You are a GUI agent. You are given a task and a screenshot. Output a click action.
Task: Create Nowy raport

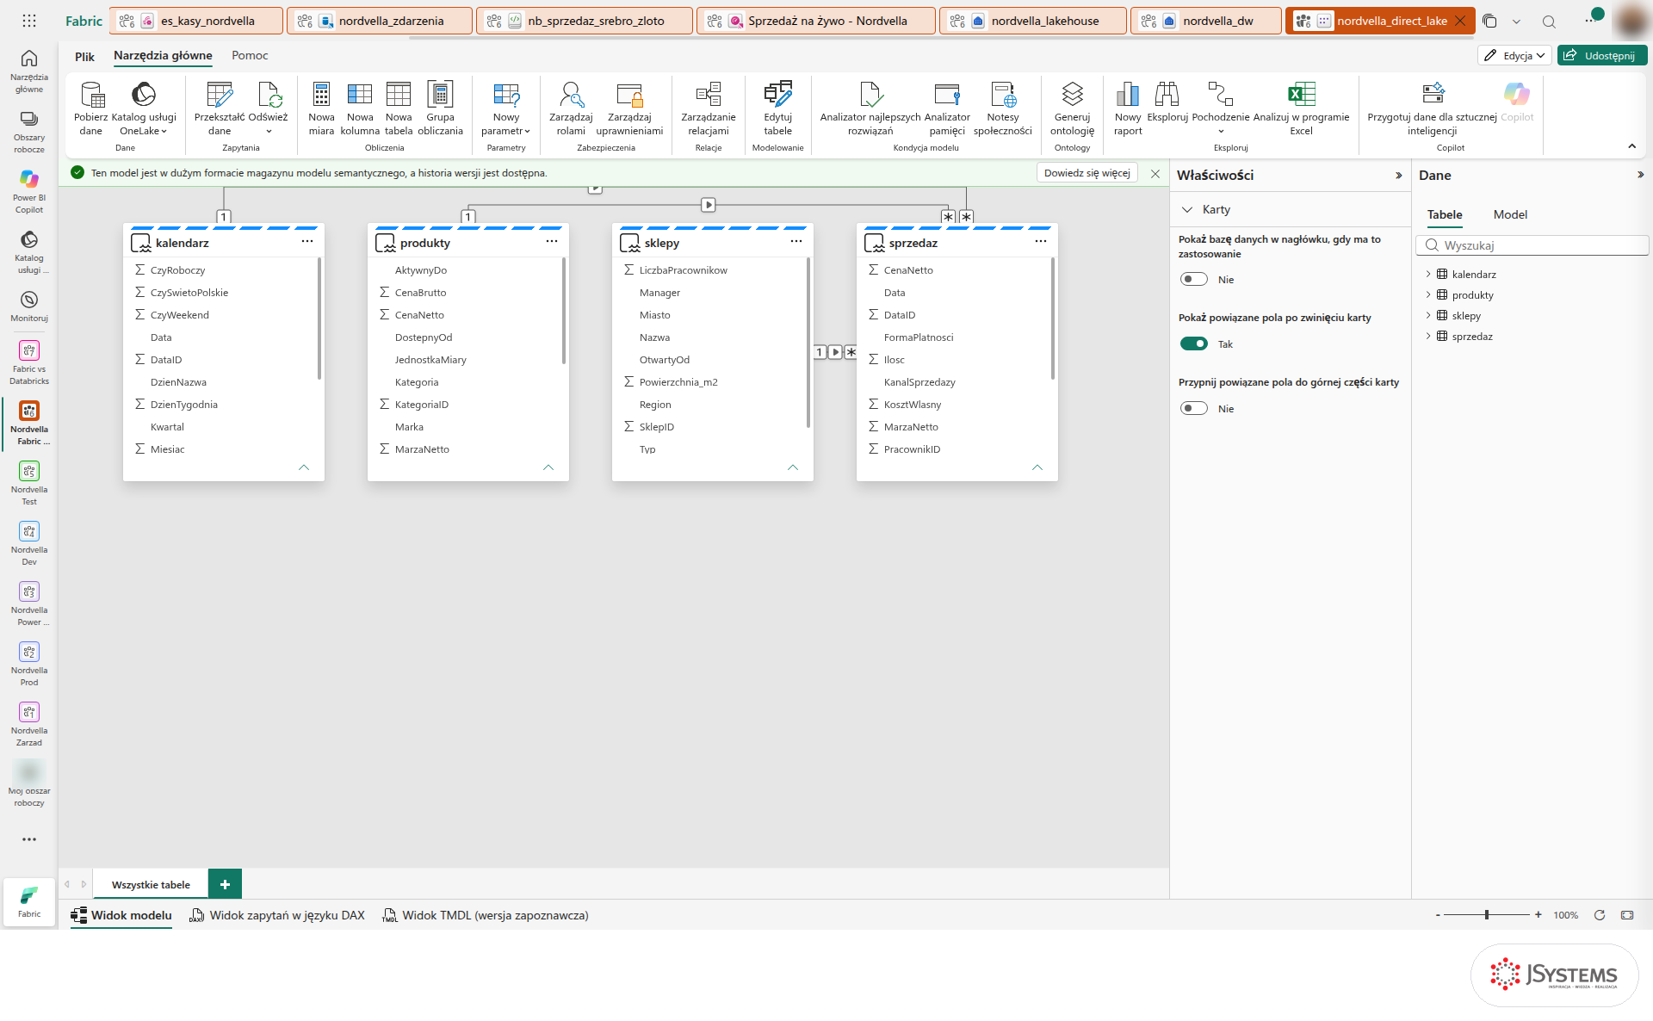(x=1128, y=108)
